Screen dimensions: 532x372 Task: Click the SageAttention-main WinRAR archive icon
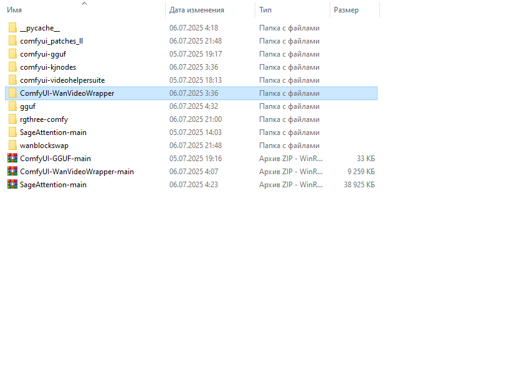click(12, 184)
